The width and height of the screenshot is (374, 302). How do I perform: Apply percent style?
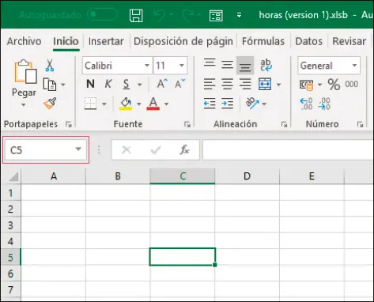click(x=334, y=85)
